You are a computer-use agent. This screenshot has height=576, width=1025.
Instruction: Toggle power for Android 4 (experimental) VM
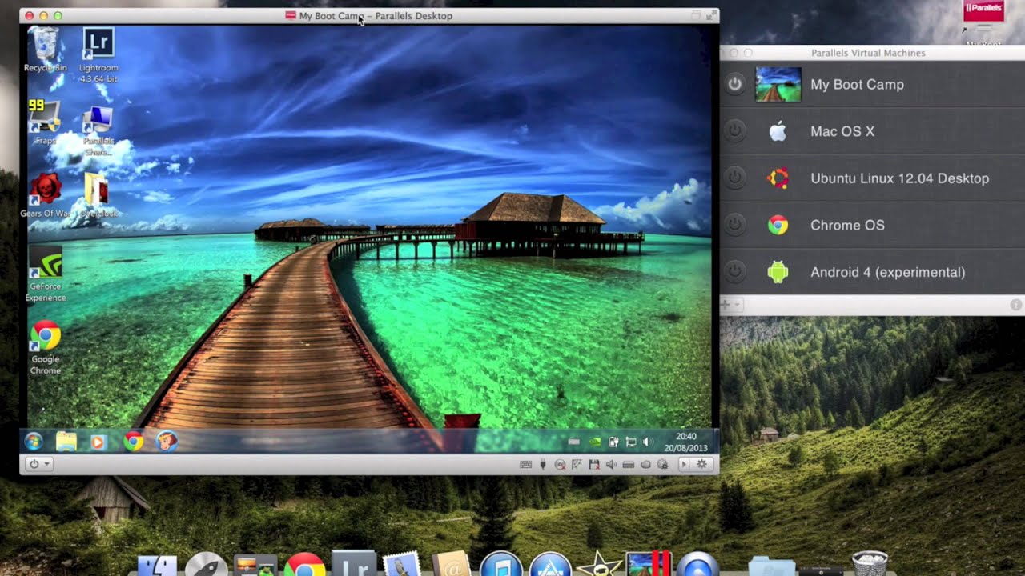coord(734,271)
